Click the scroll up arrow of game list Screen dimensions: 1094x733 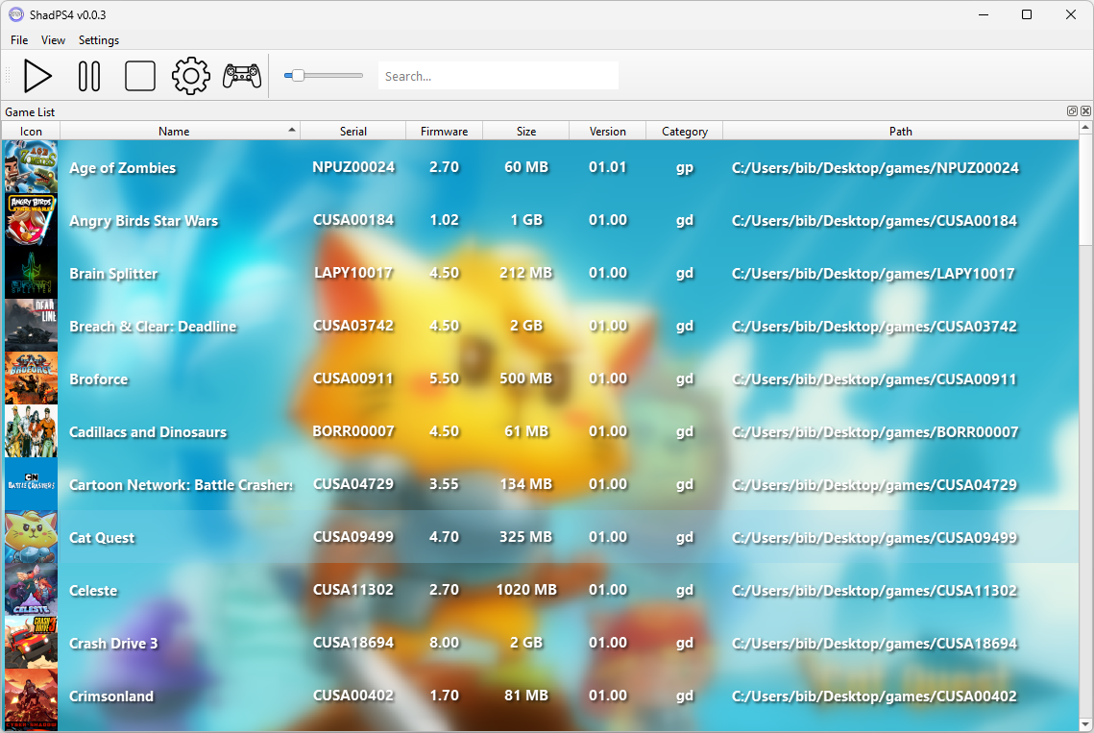coord(1085,128)
